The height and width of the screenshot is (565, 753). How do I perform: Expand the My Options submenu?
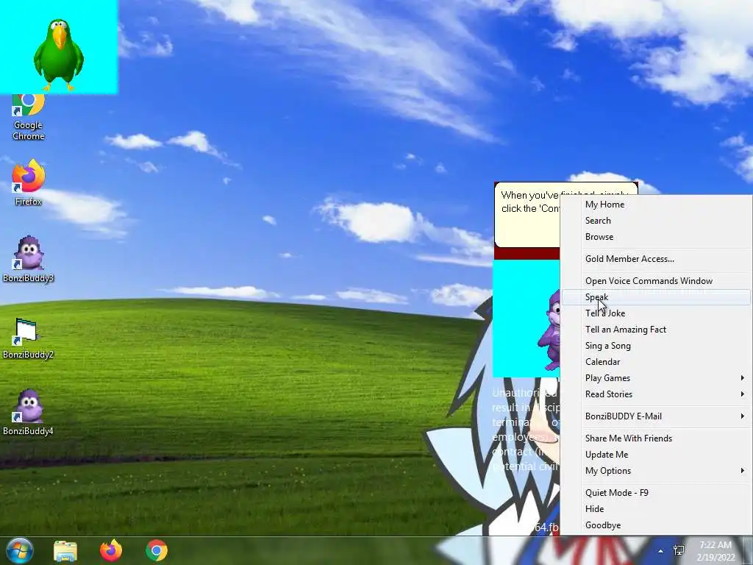(x=655, y=471)
